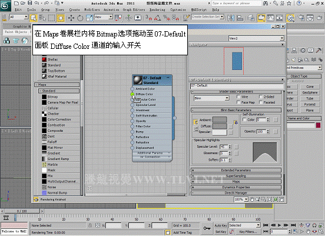This screenshot has width=325, height=236.
Task: Open the Tools menu
Action: tap(31, 9)
